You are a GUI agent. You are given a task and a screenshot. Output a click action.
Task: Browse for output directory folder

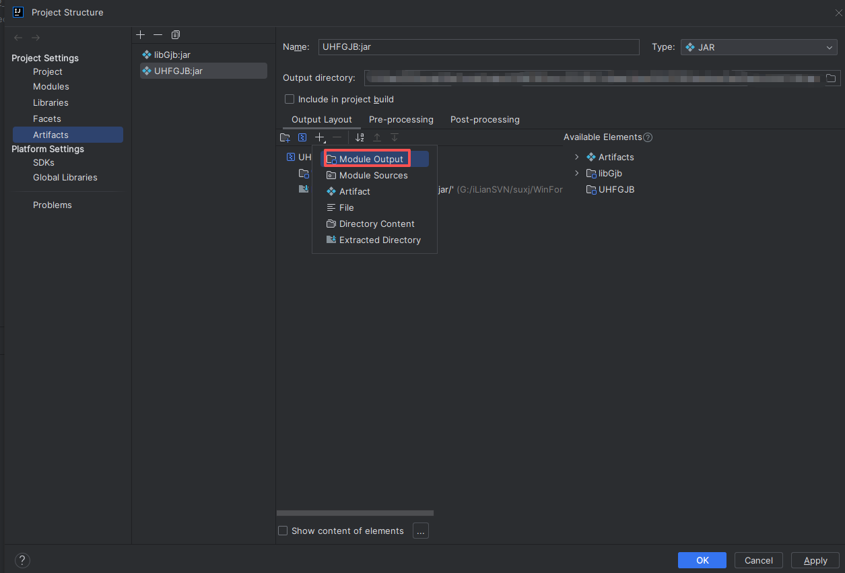click(831, 78)
